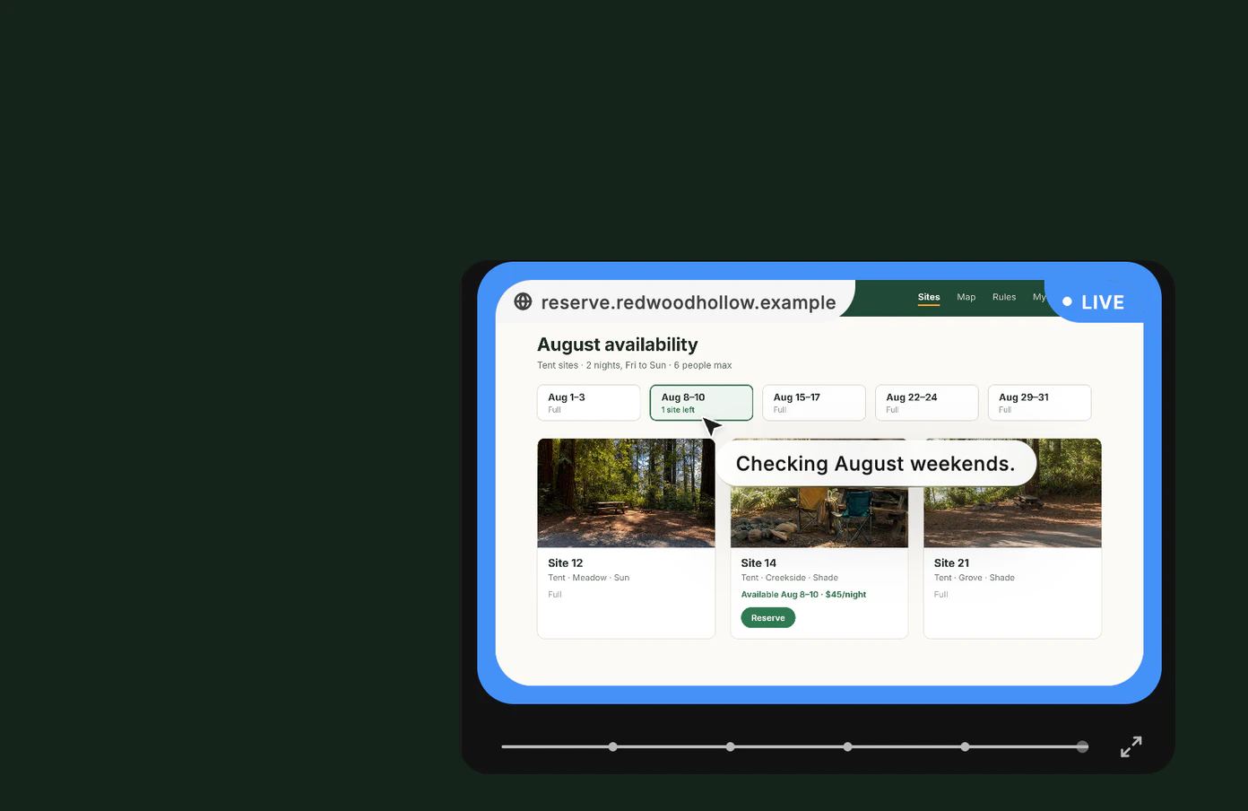Click the final timeline playhead dot
This screenshot has width=1248, height=811.
point(1082,746)
